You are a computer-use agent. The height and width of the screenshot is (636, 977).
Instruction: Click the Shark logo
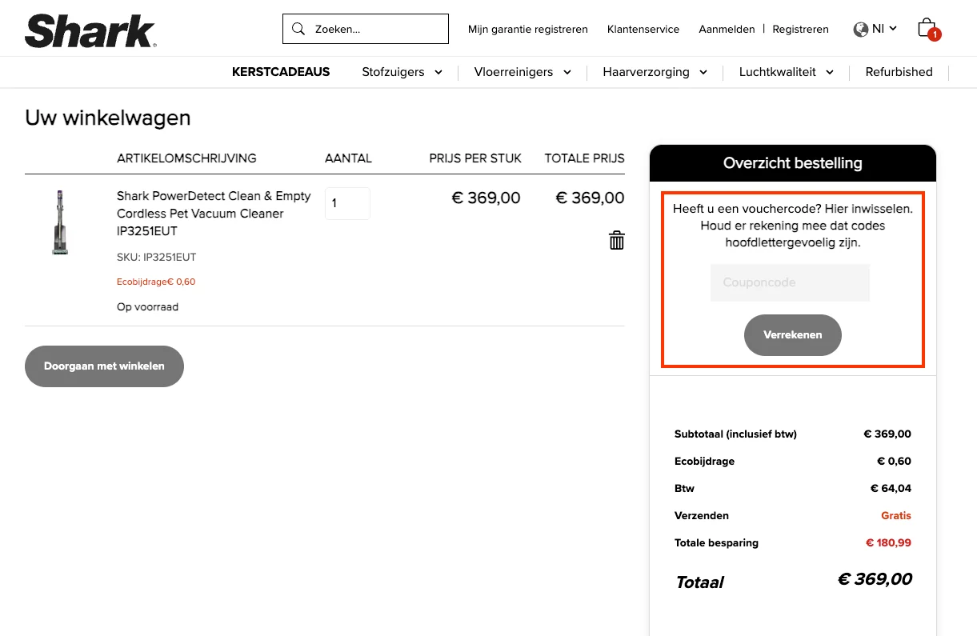[90, 30]
